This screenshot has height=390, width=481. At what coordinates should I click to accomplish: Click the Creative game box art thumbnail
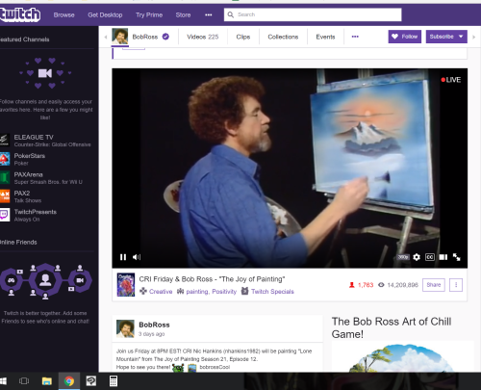click(126, 285)
